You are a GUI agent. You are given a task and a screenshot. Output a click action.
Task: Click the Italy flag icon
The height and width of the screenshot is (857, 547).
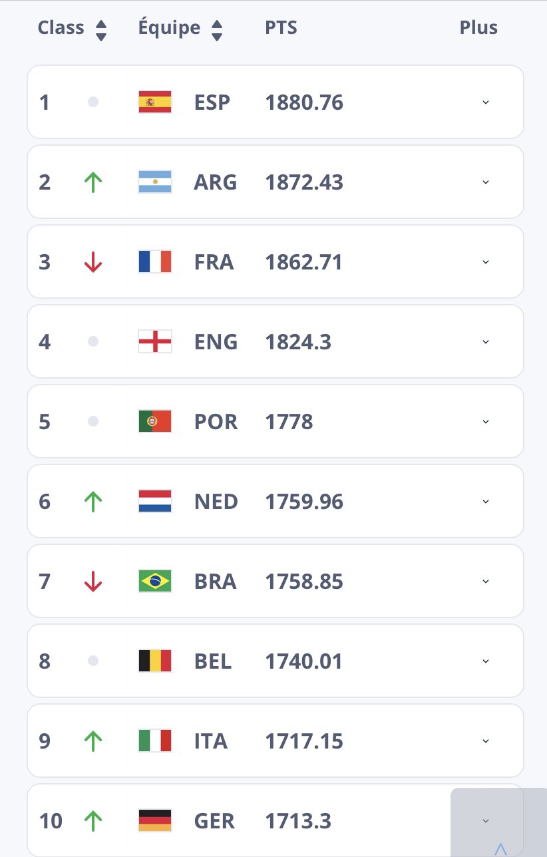pos(155,741)
